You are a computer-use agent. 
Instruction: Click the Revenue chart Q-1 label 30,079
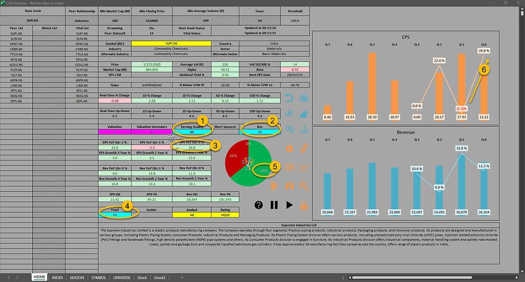461,212
